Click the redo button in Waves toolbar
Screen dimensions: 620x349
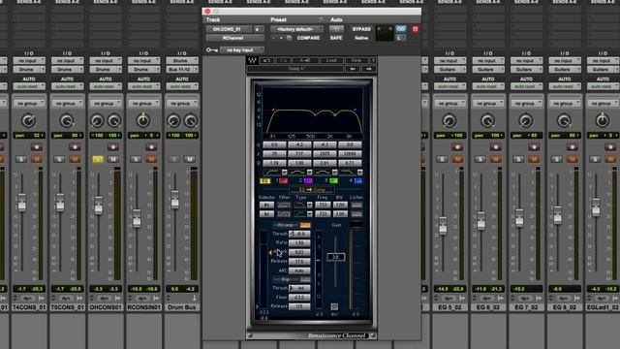coord(284,60)
